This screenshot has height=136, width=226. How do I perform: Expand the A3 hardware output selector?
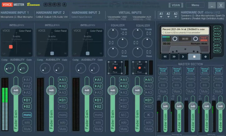pyautogui.click(x=176, y=14)
